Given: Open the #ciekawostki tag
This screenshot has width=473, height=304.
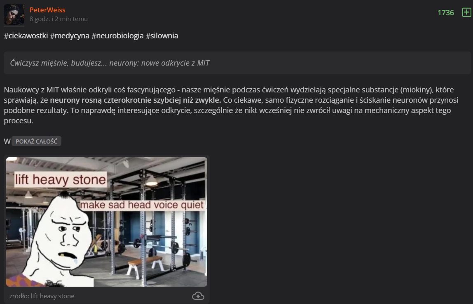Looking at the screenshot, I should (x=26, y=35).
